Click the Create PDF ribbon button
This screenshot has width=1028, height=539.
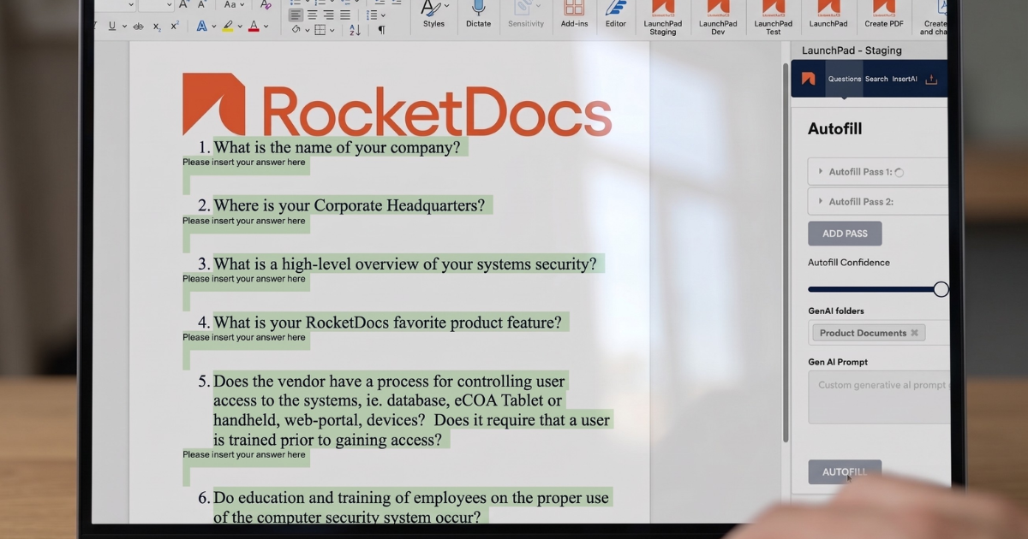pyautogui.click(x=883, y=15)
